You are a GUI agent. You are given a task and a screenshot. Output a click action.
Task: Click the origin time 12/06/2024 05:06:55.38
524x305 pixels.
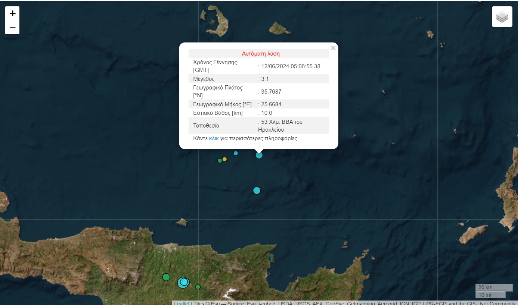291,66
